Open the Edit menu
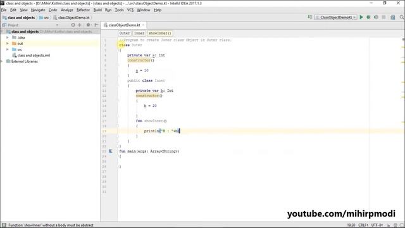Image resolution: width=405 pixels, height=228 pixels. (13, 10)
